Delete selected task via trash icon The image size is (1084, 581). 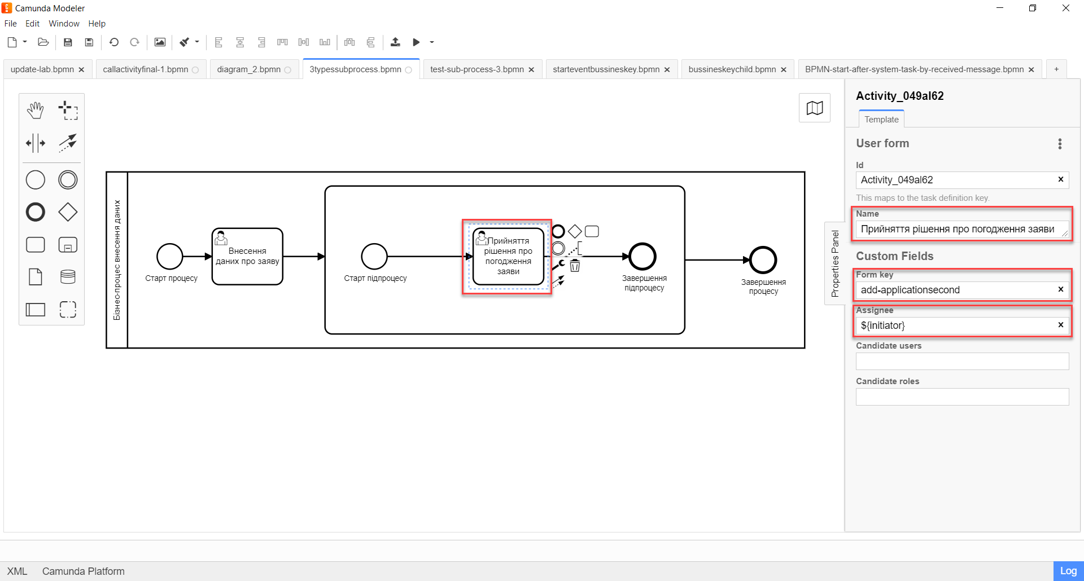pyautogui.click(x=575, y=266)
